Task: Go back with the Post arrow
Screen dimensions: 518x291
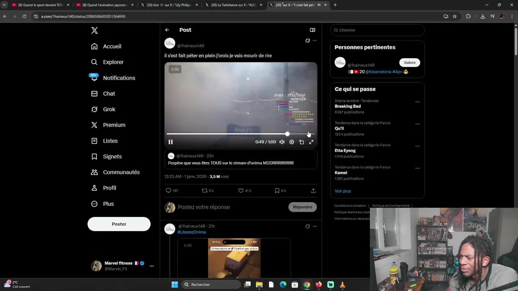Action: pyautogui.click(x=167, y=30)
